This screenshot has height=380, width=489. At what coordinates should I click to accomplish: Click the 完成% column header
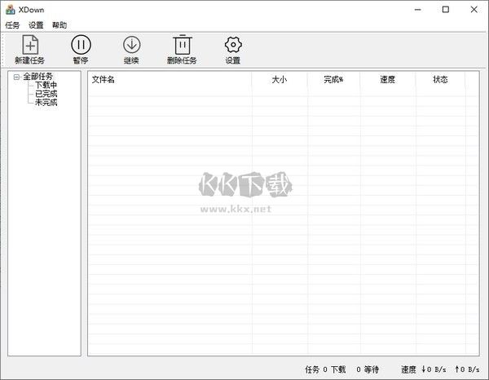coord(333,80)
